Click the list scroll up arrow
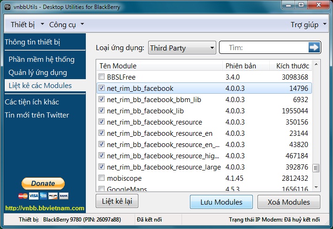This screenshot has height=229, width=333. 316,64
